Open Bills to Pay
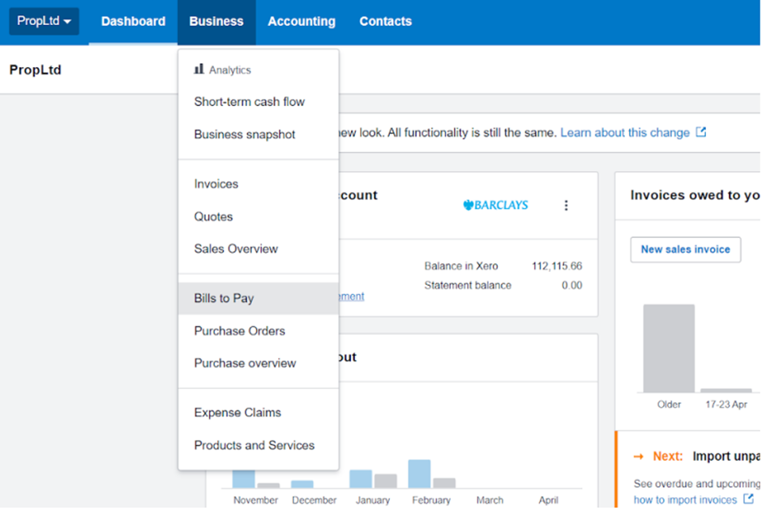 [224, 298]
